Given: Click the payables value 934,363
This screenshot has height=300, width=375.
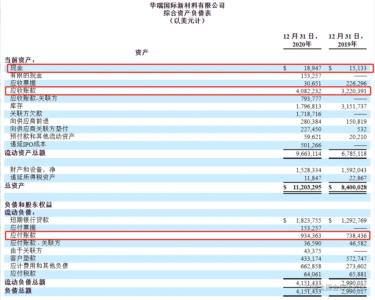Looking at the screenshot, I should (311, 236).
